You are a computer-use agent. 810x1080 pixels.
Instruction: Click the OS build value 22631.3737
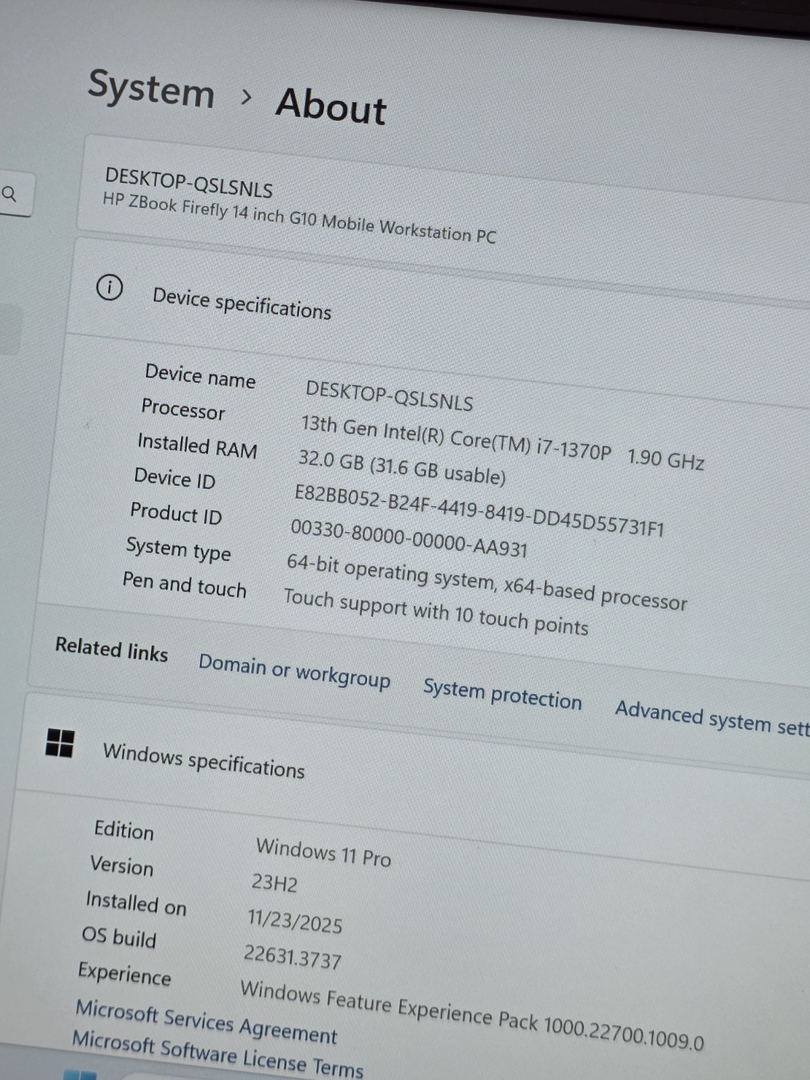pos(292,956)
